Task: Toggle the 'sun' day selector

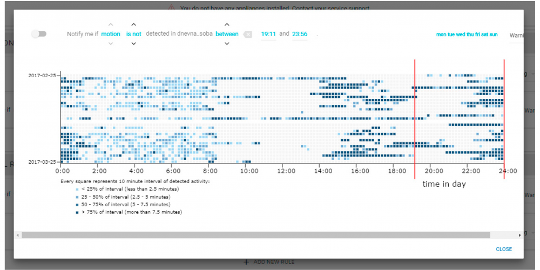Action: 494,35
